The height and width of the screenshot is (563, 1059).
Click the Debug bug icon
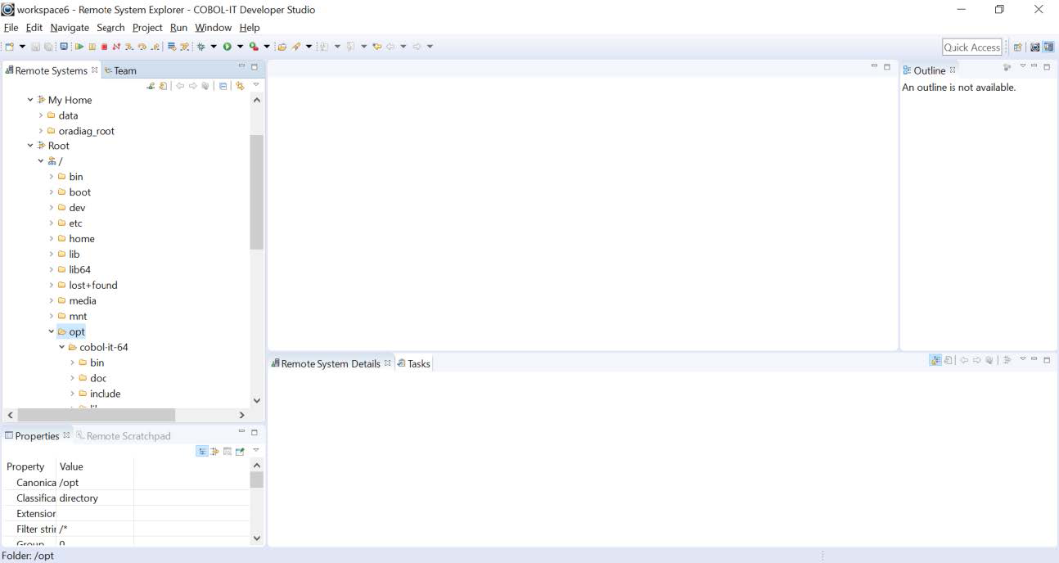pos(201,47)
